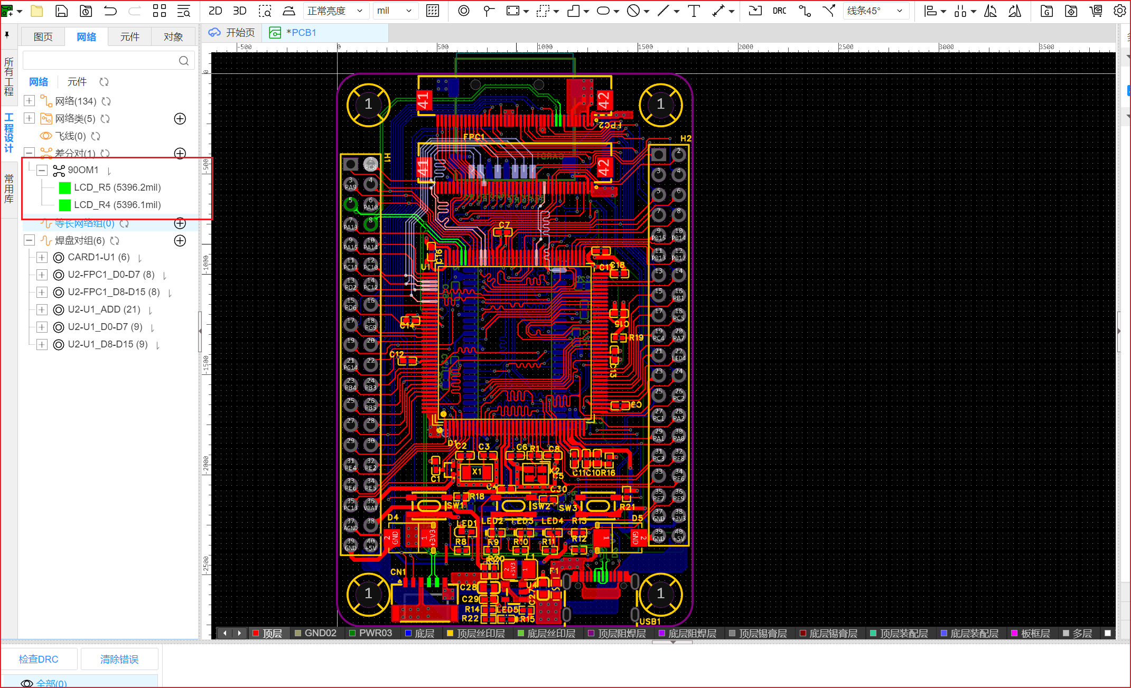Viewport: 1131px width, 688px height.
Task: Expand the CARD1-U1 (6) pad group
Action: point(42,258)
